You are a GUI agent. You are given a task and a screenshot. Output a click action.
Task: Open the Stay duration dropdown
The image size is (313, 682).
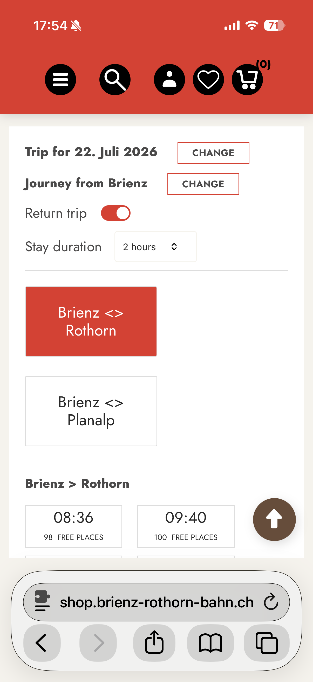click(155, 247)
